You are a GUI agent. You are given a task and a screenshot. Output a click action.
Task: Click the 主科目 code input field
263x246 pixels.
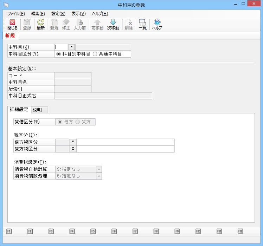coord(61,47)
